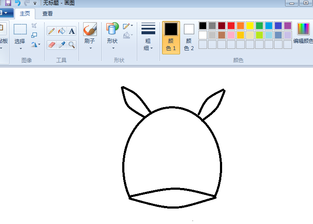Pick the light turquoise color swatch
The width and height of the screenshot is (313, 224).
[269, 35]
